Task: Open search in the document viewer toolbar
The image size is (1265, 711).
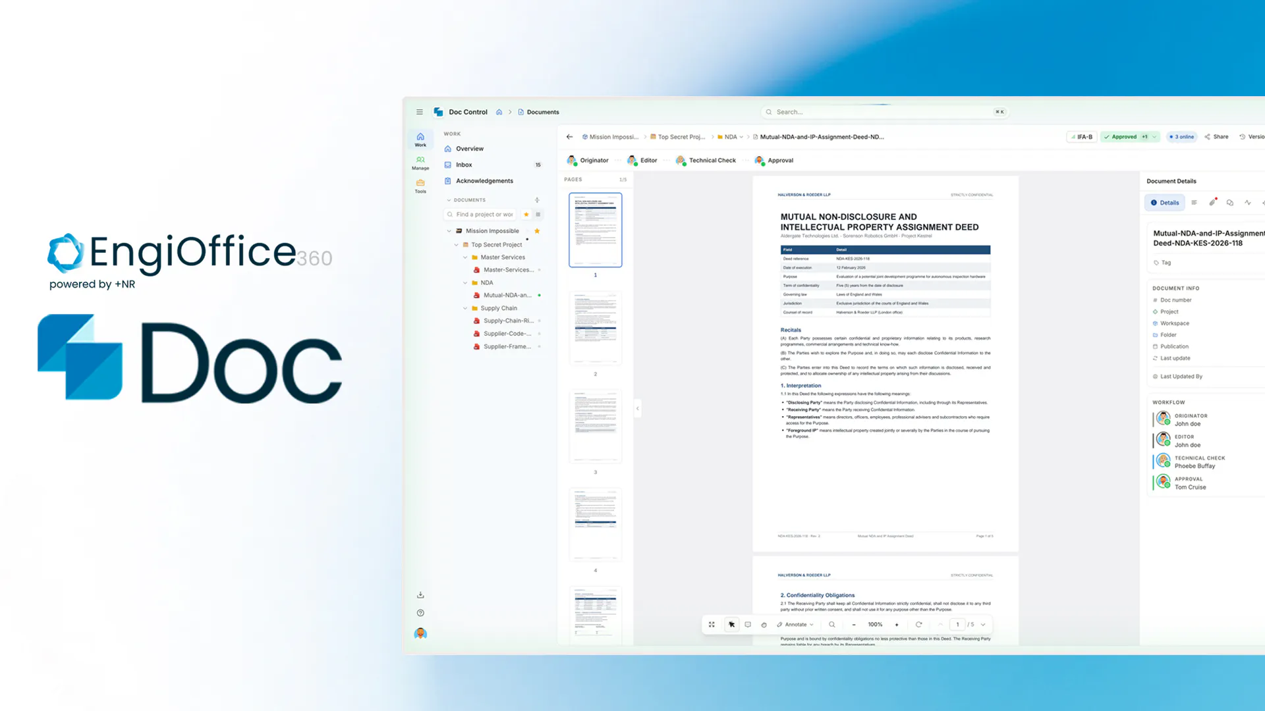Action: 832,625
